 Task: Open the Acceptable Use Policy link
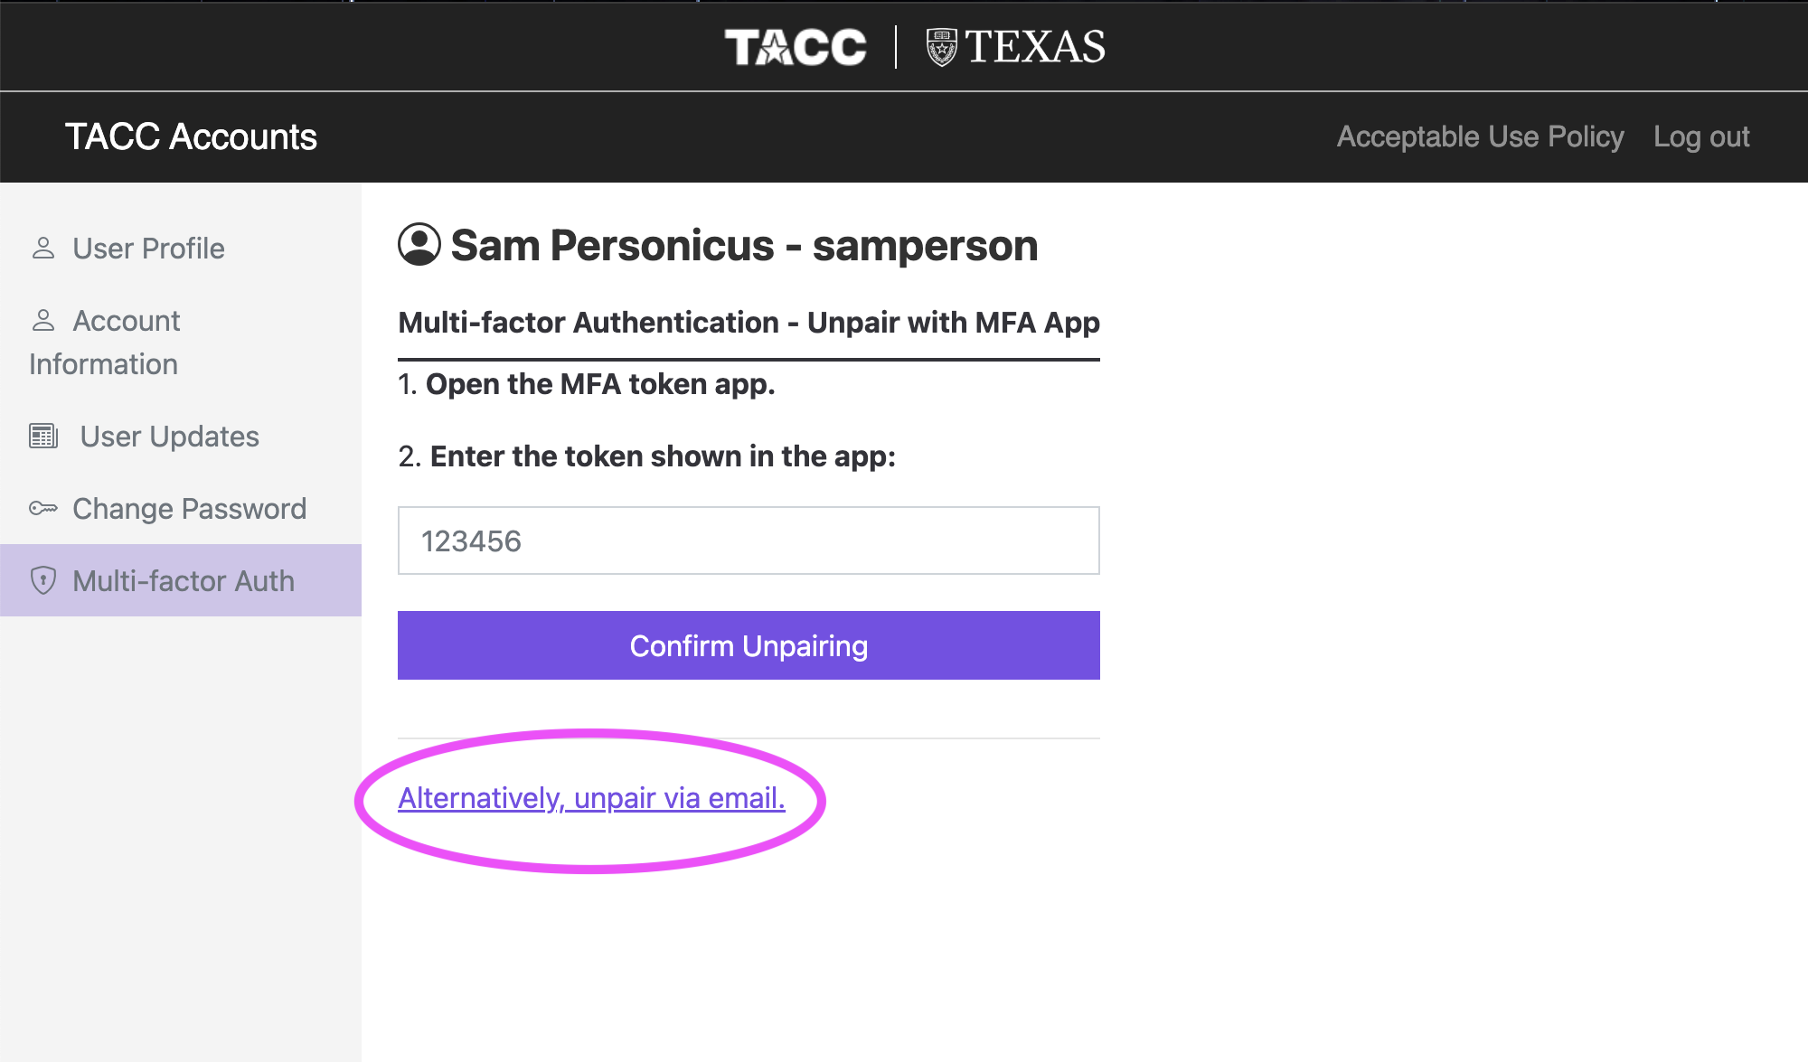click(1480, 136)
